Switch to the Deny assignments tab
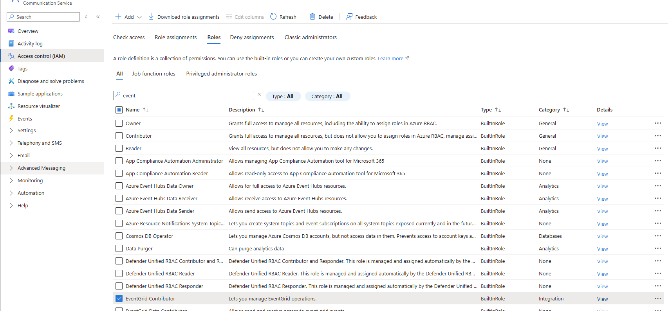 [252, 37]
